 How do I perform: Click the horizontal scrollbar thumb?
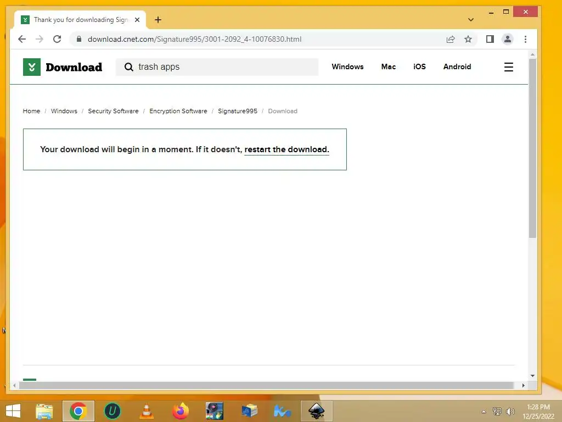(266, 385)
